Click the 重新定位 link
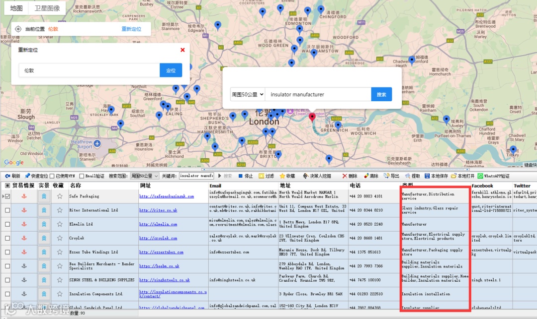Viewport: 537px width, 319px height. tap(131, 29)
